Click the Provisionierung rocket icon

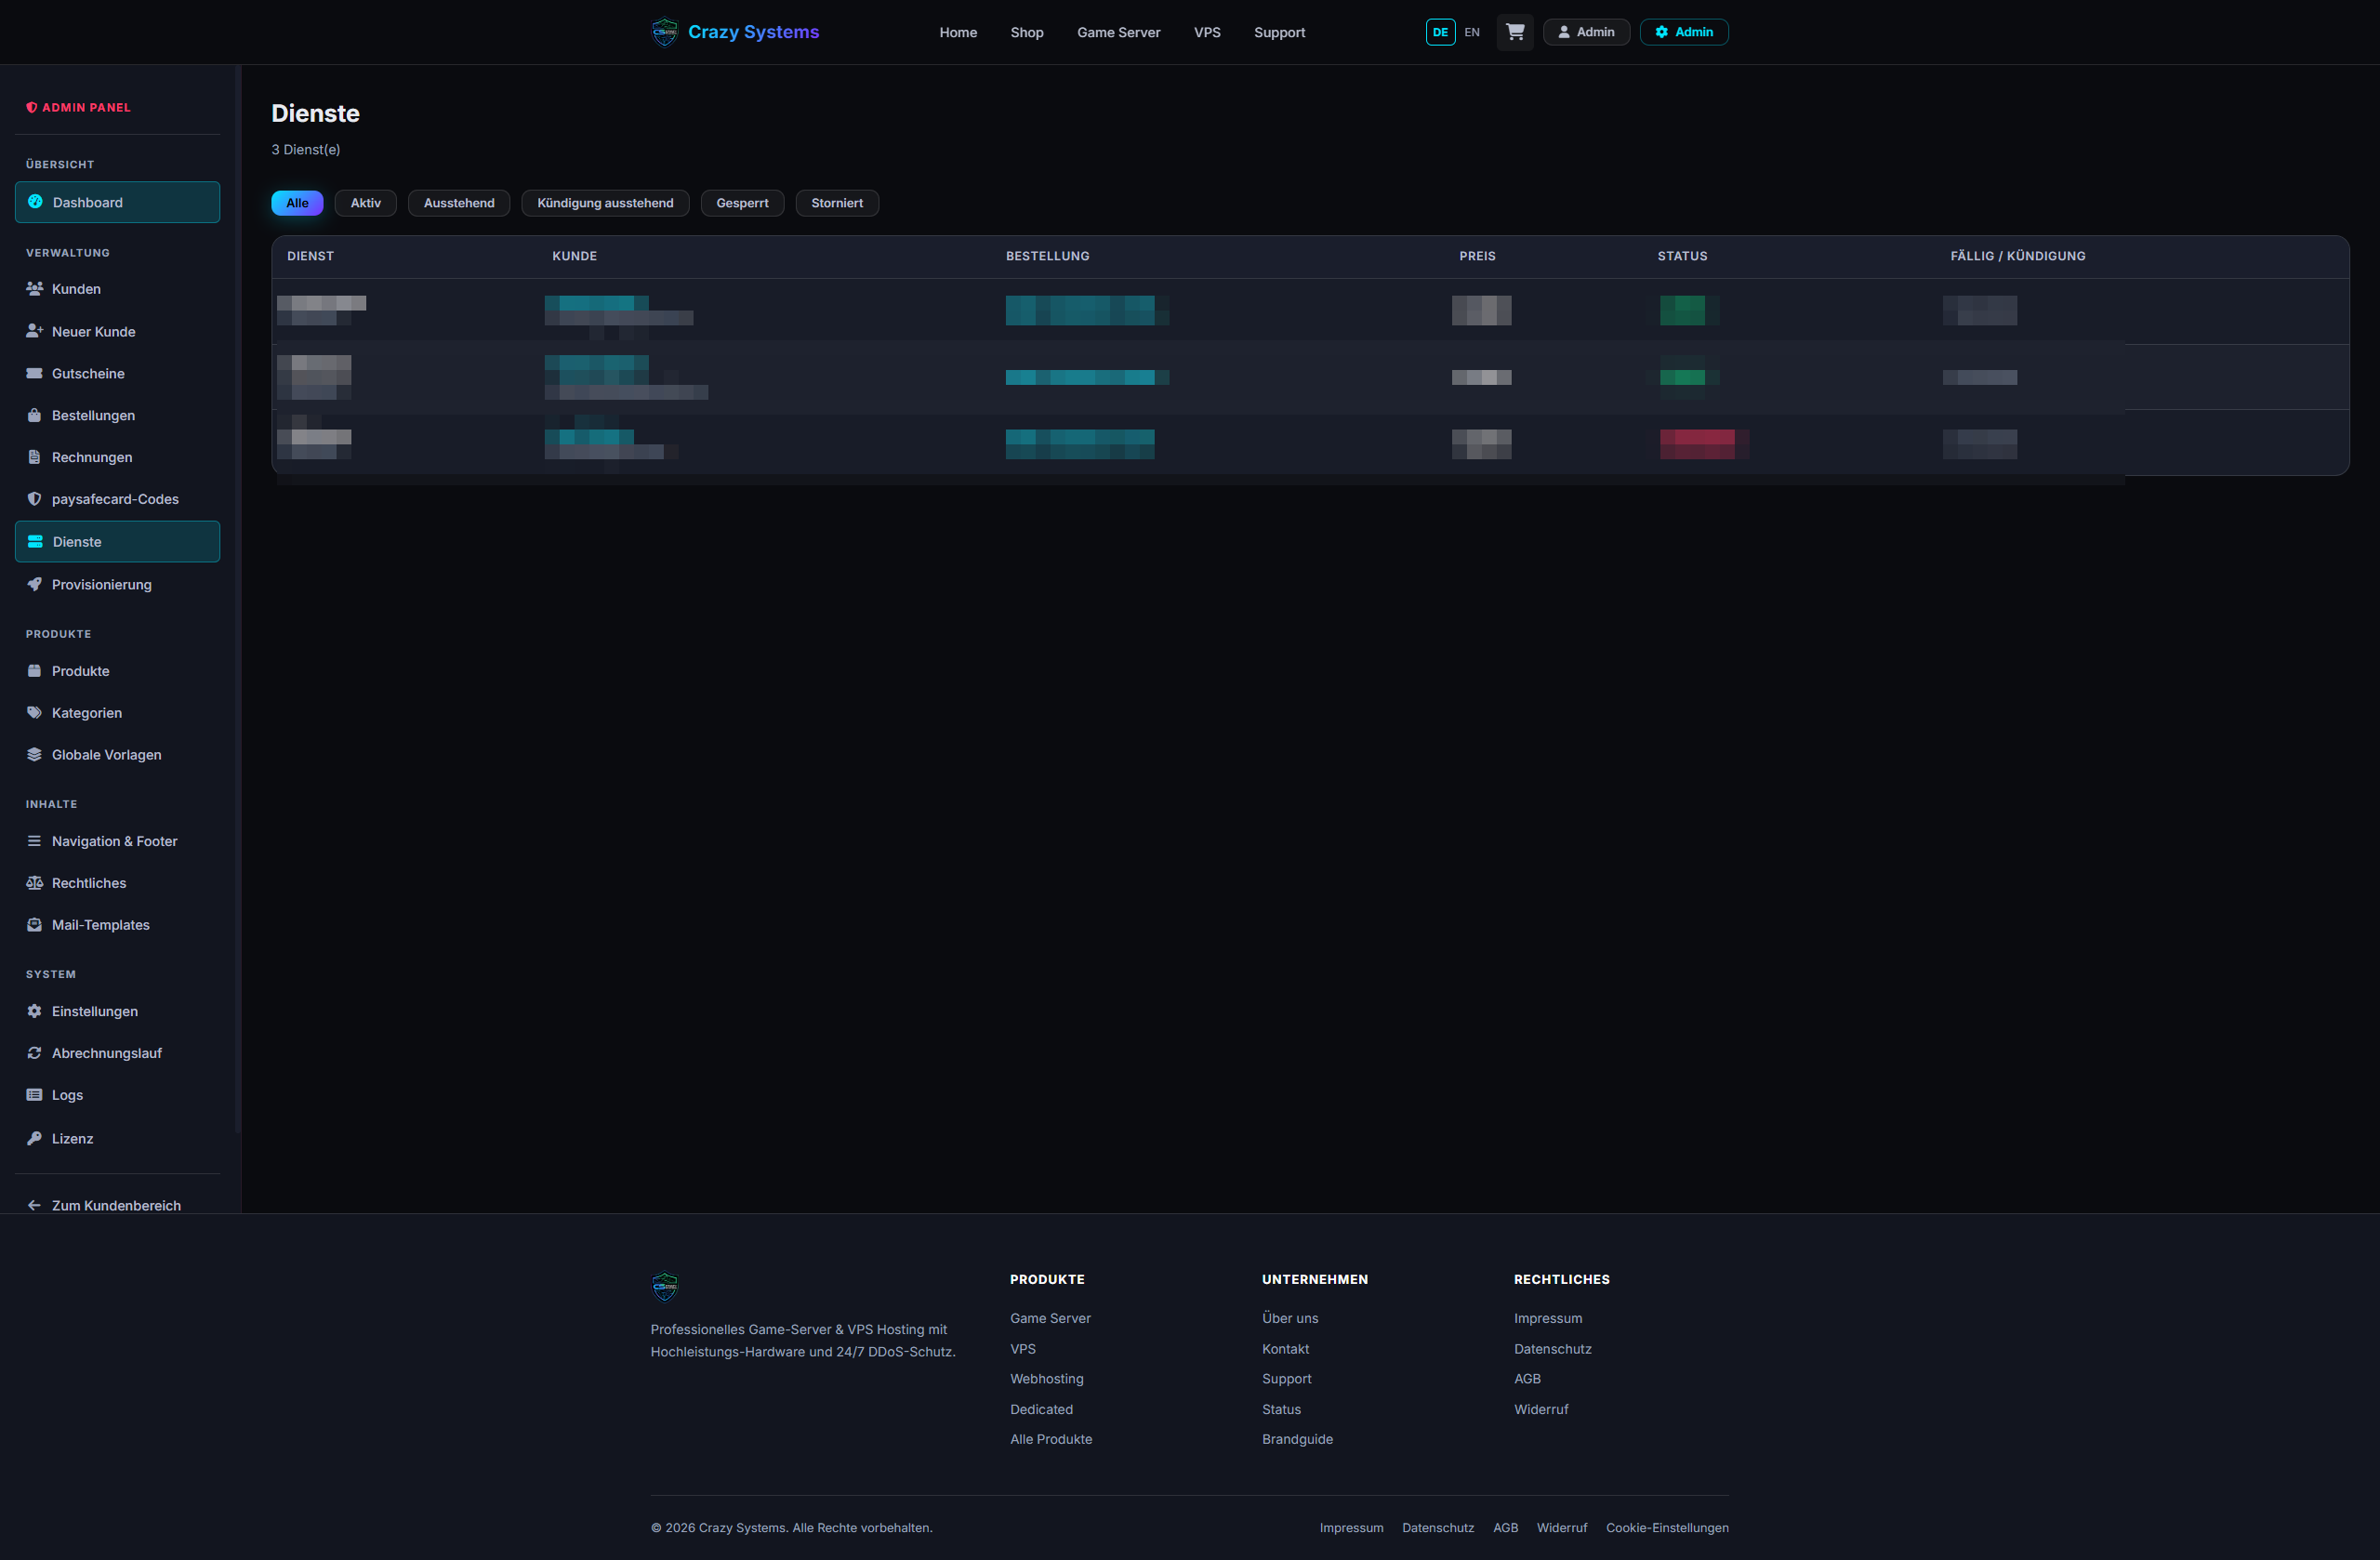34,584
